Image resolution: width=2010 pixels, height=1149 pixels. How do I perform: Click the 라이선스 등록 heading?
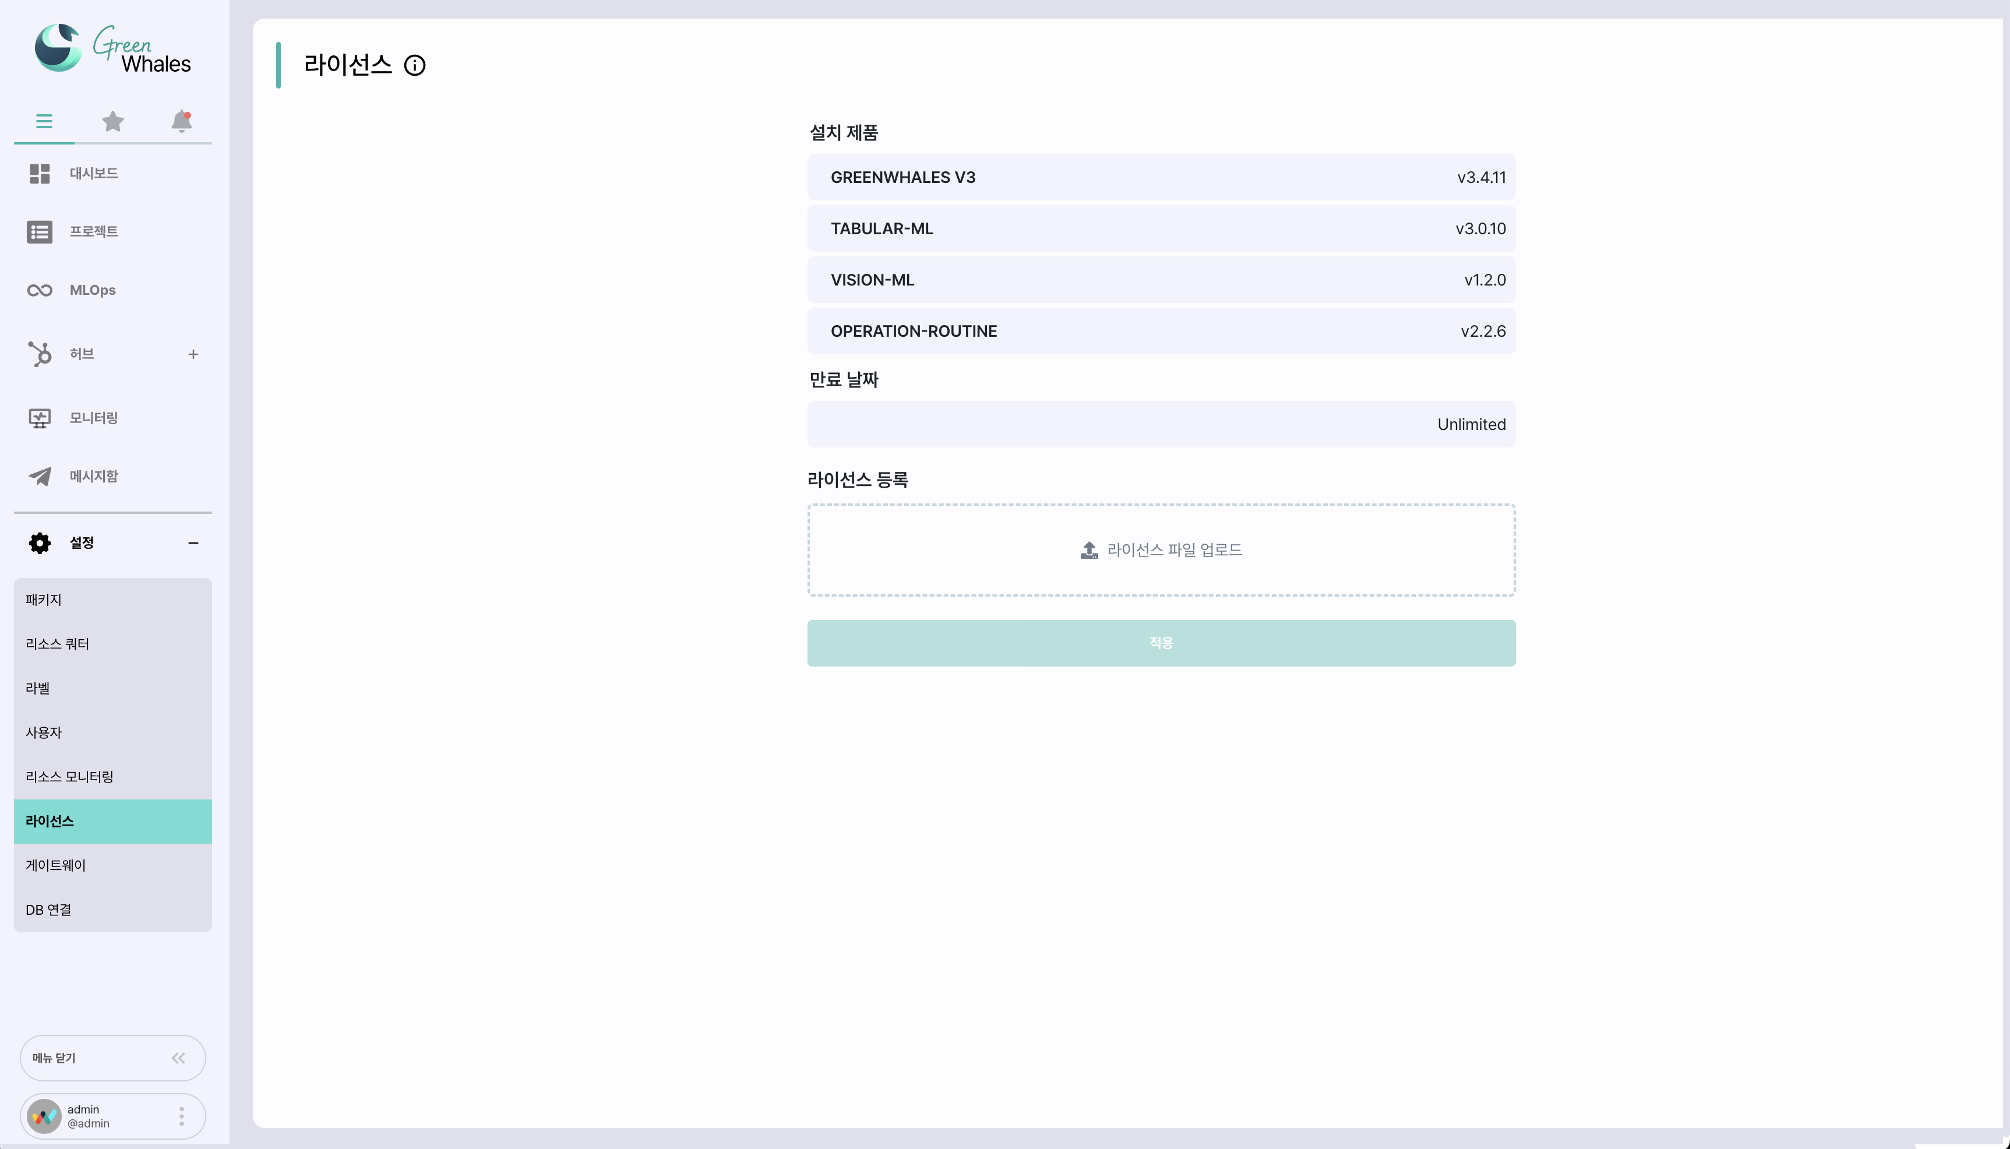click(x=858, y=480)
